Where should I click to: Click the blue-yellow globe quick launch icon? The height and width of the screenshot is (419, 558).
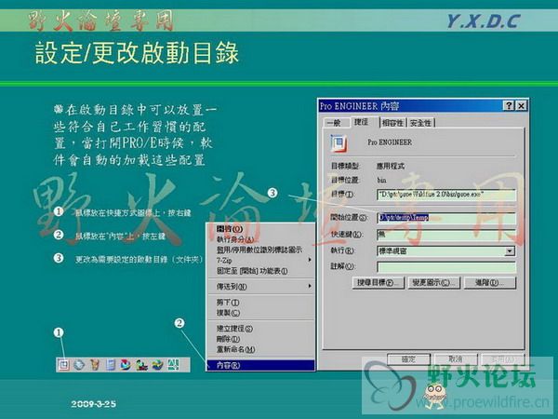(x=157, y=365)
